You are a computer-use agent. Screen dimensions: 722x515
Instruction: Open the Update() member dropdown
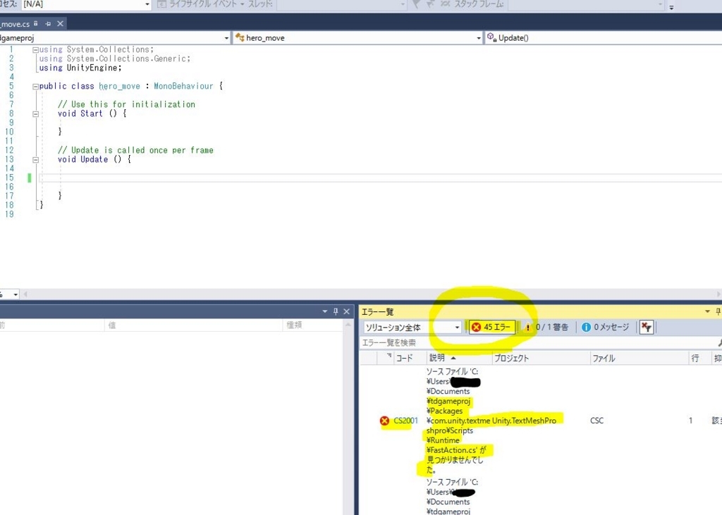click(604, 38)
